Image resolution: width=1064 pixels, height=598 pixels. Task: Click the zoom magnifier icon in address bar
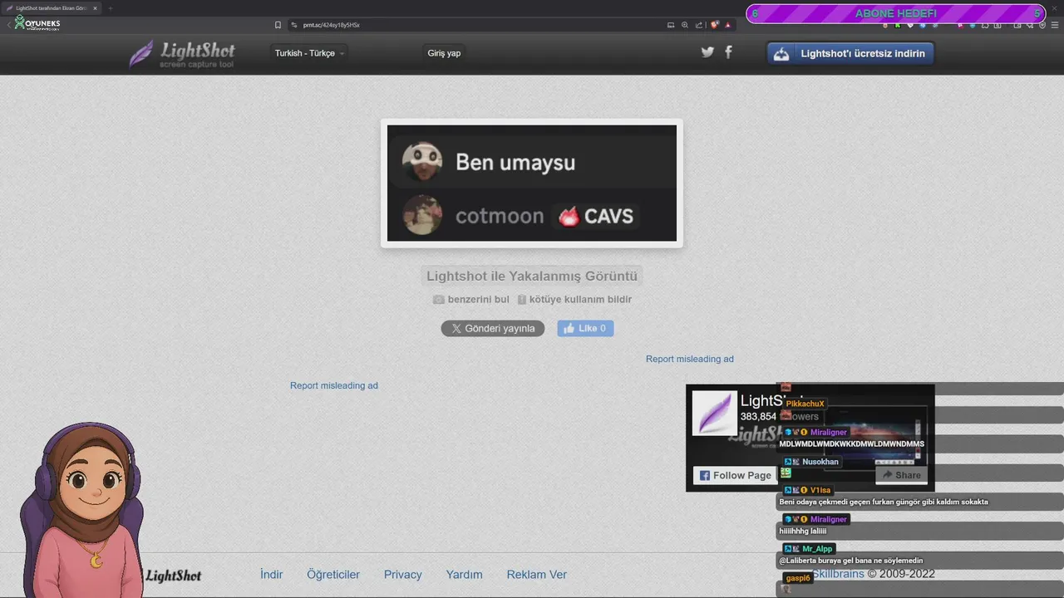point(685,25)
